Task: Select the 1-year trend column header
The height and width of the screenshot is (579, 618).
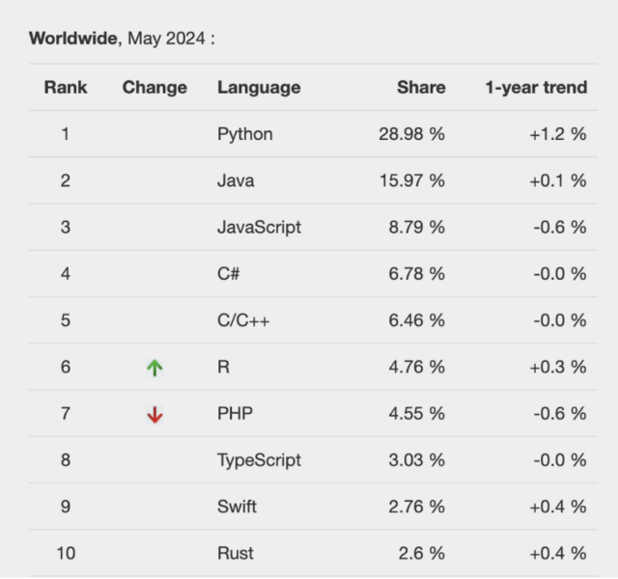Action: (x=535, y=87)
